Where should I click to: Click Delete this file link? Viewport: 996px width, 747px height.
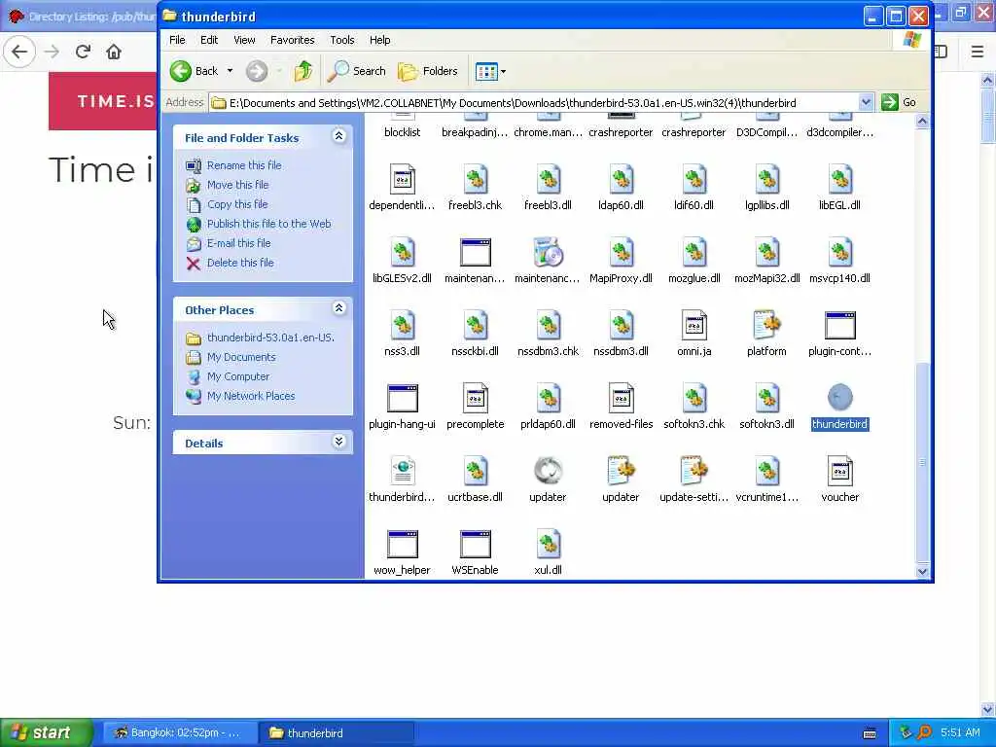240,263
